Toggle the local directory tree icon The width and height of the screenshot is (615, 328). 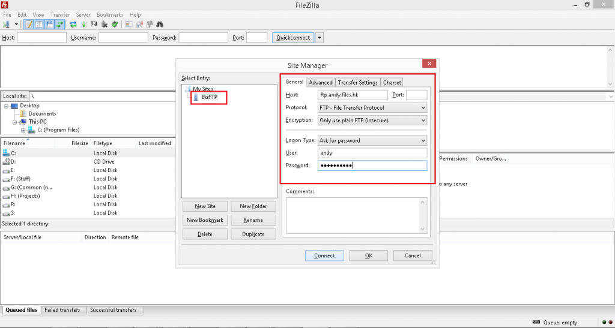tap(39, 24)
